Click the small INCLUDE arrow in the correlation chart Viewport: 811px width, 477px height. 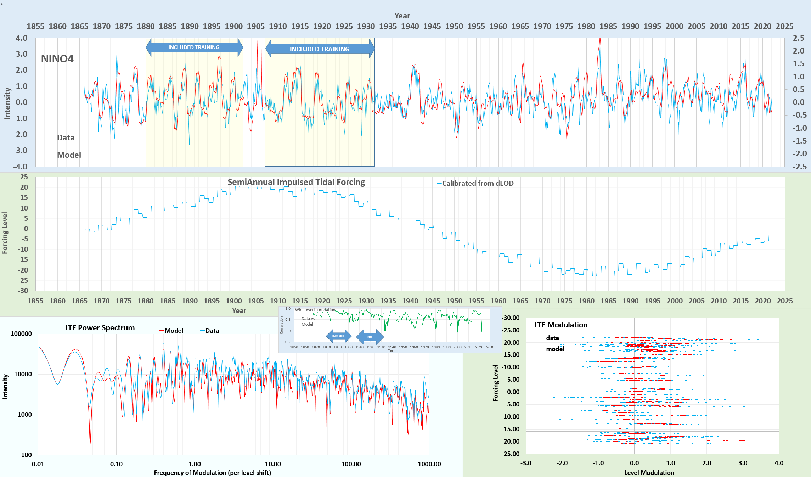pyautogui.click(x=338, y=336)
